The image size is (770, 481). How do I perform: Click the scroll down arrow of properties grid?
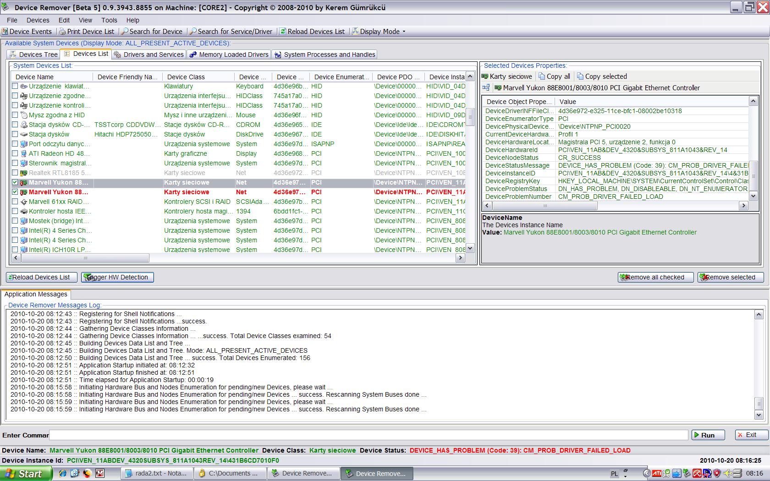click(753, 196)
